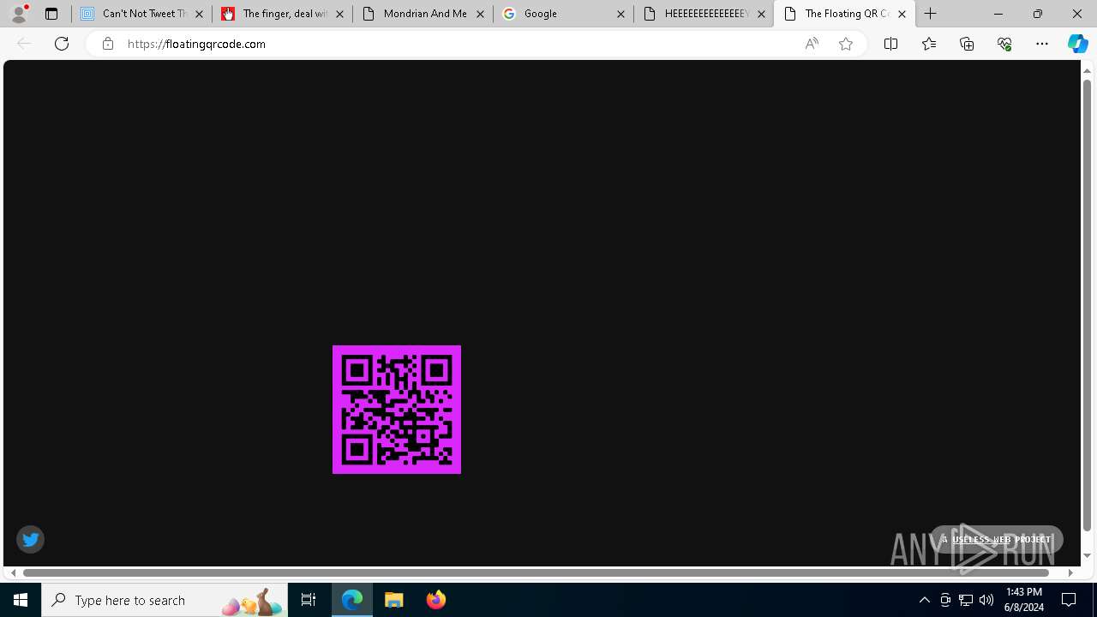Open File Explorer from the taskbar
1097x617 pixels.
pos(394,600)
